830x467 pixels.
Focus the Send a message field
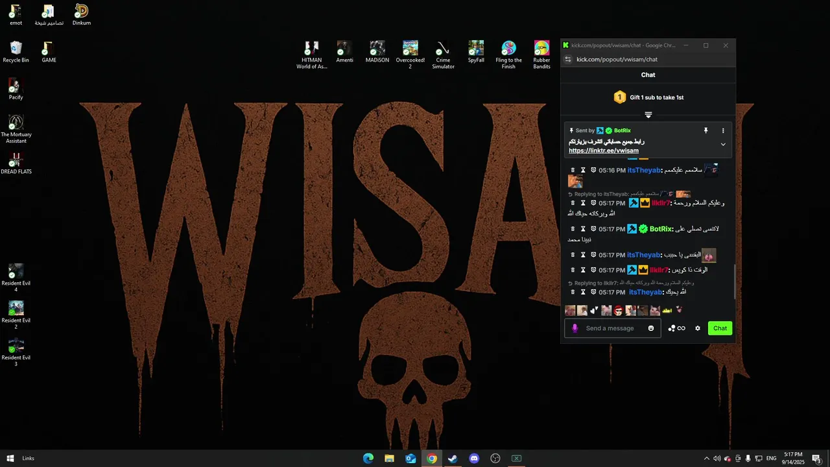[x=612, y=328]
